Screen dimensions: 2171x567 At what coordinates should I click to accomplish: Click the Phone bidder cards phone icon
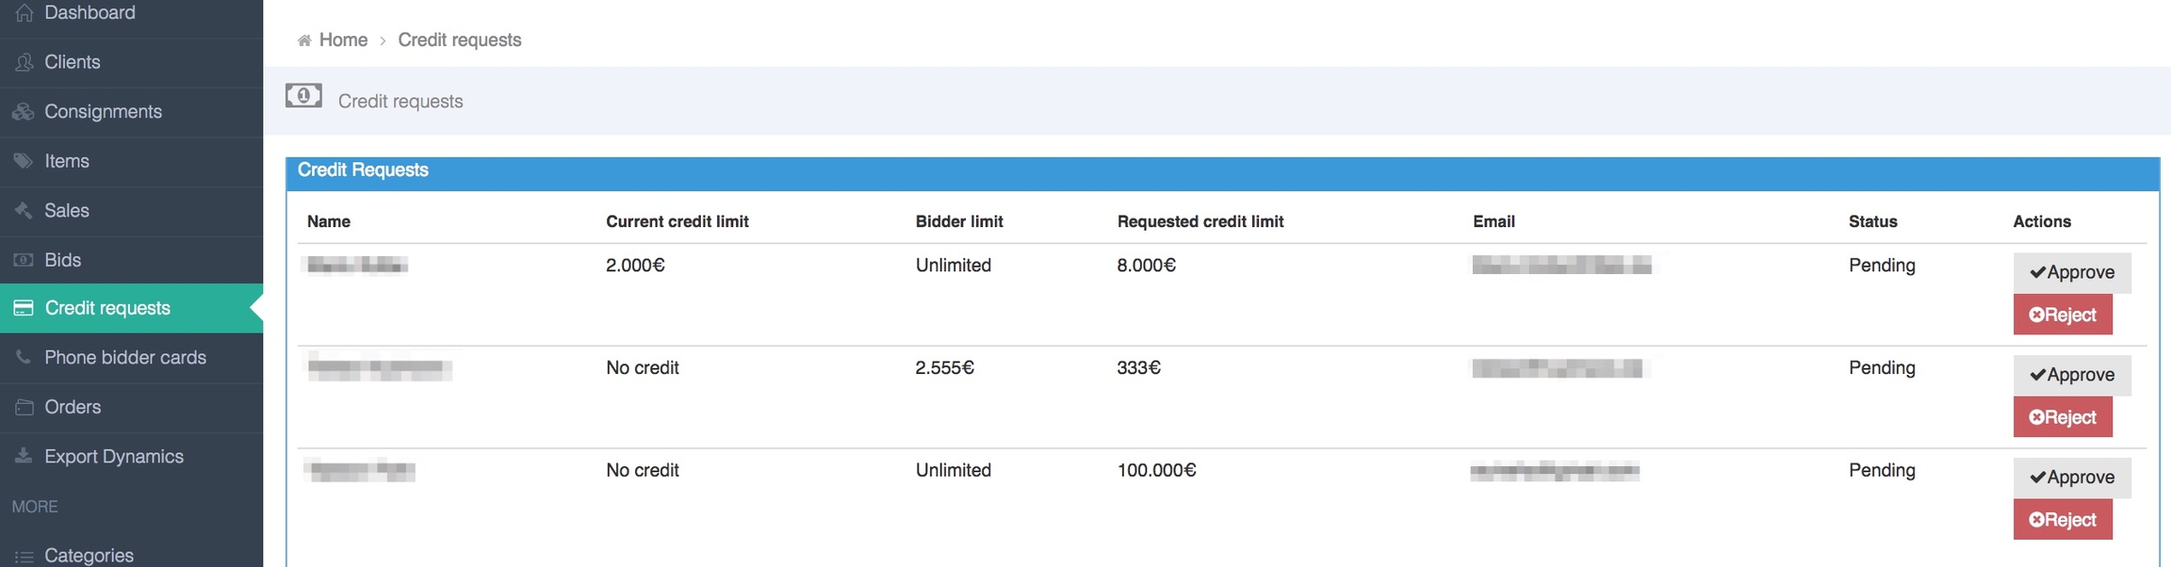coord(24,358)
